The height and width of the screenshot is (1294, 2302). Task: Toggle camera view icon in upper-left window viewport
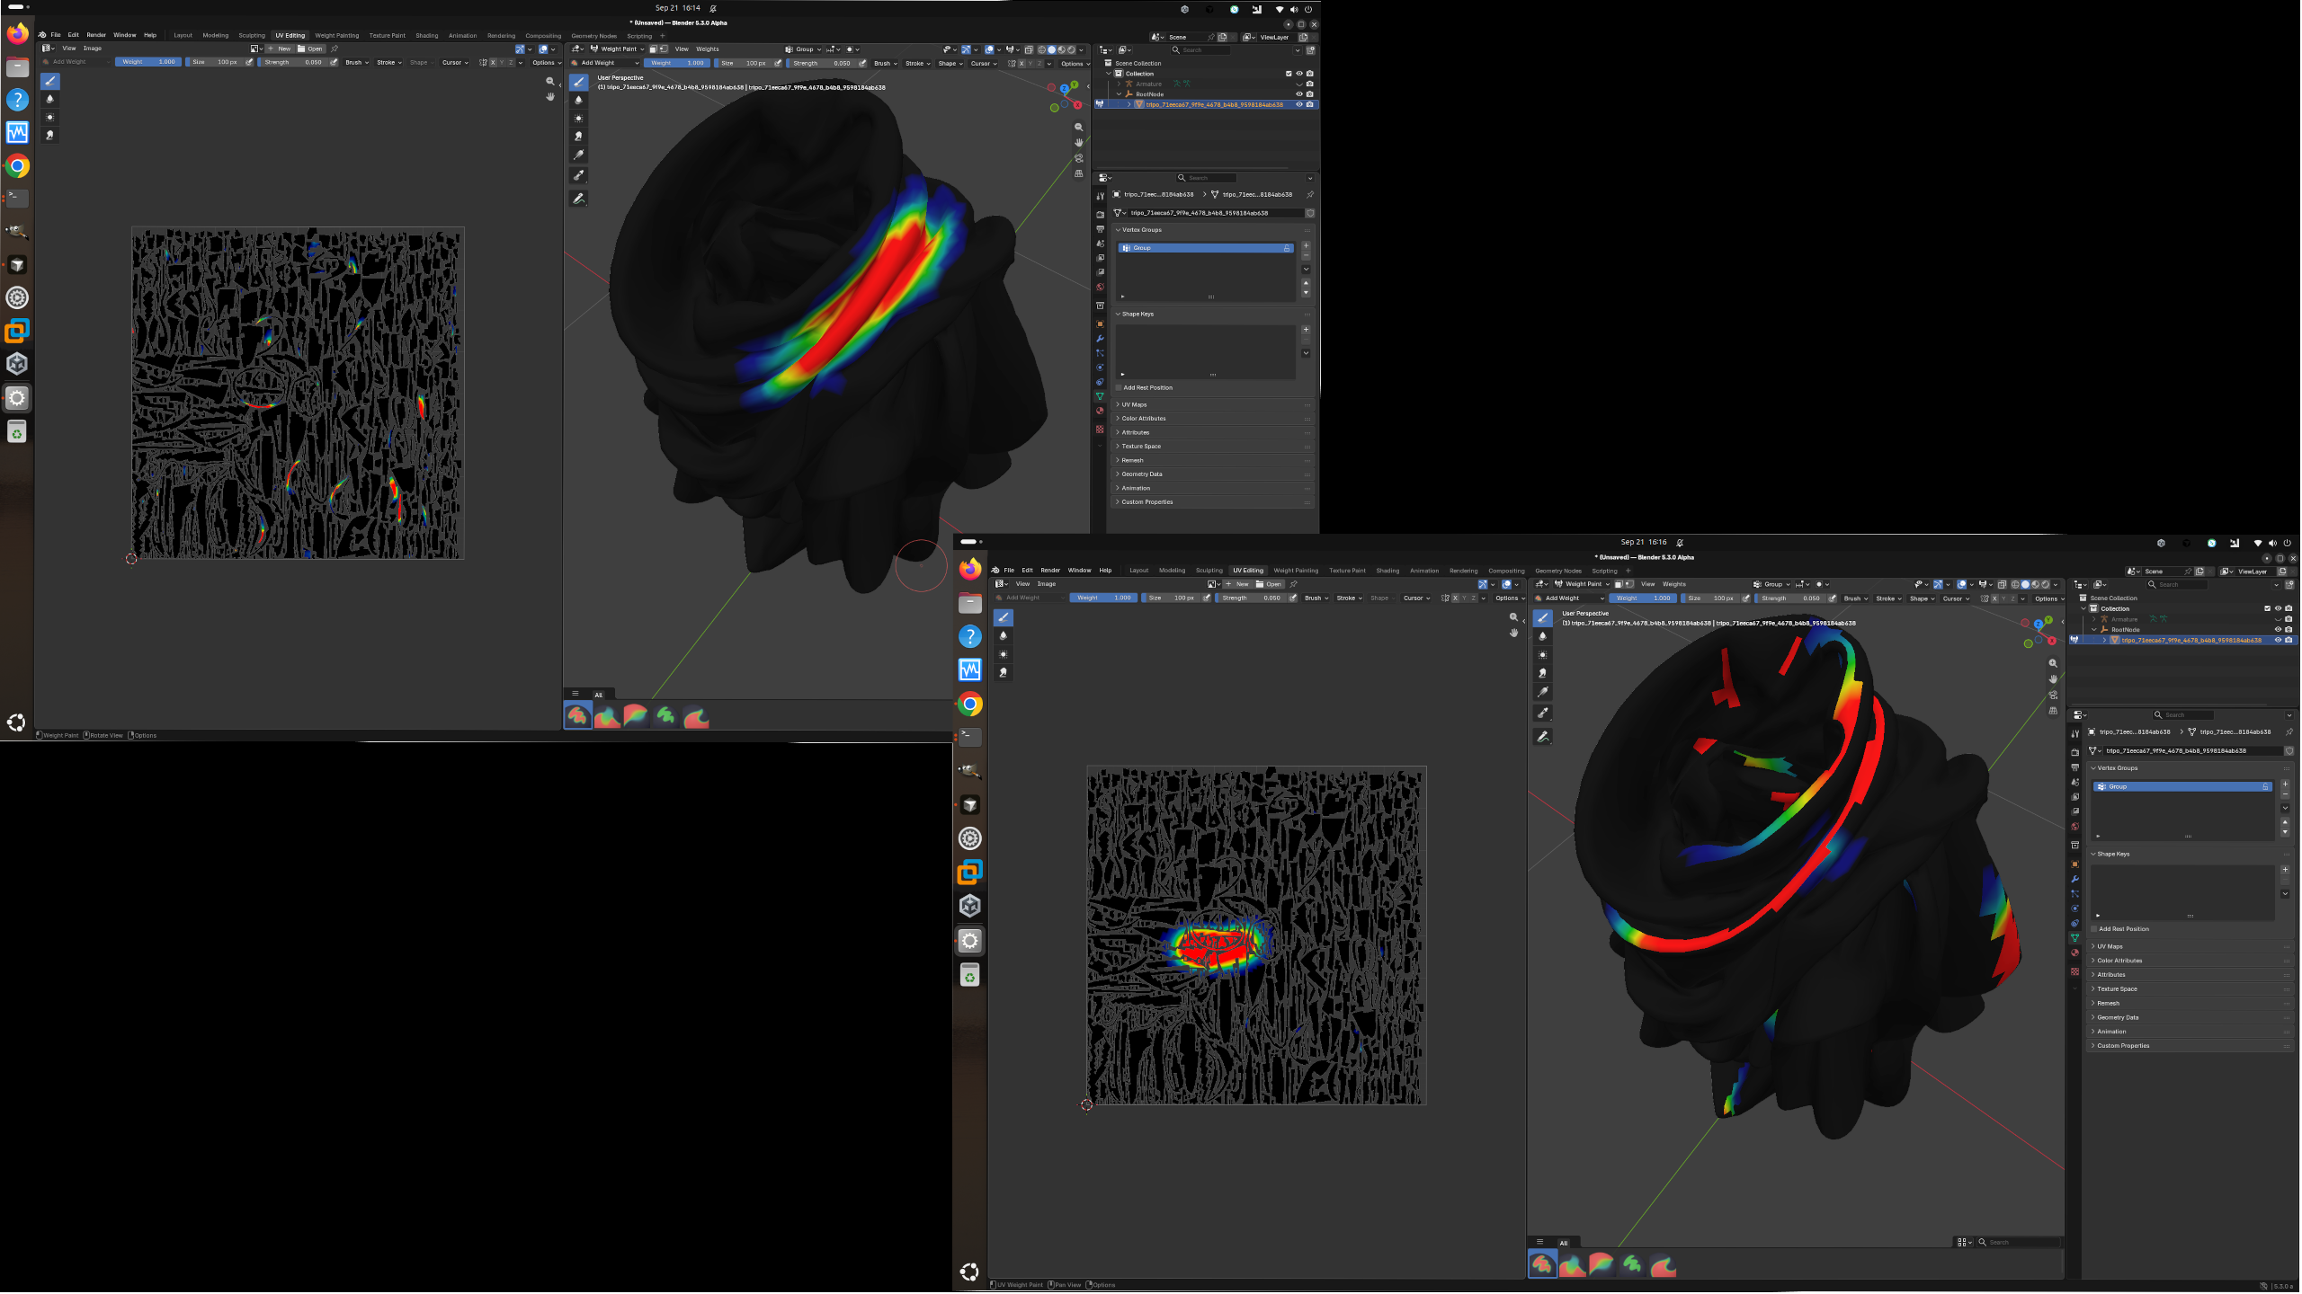[x=1079, y=158]
